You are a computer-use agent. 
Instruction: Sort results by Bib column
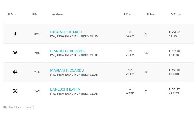tap(35, 15)
